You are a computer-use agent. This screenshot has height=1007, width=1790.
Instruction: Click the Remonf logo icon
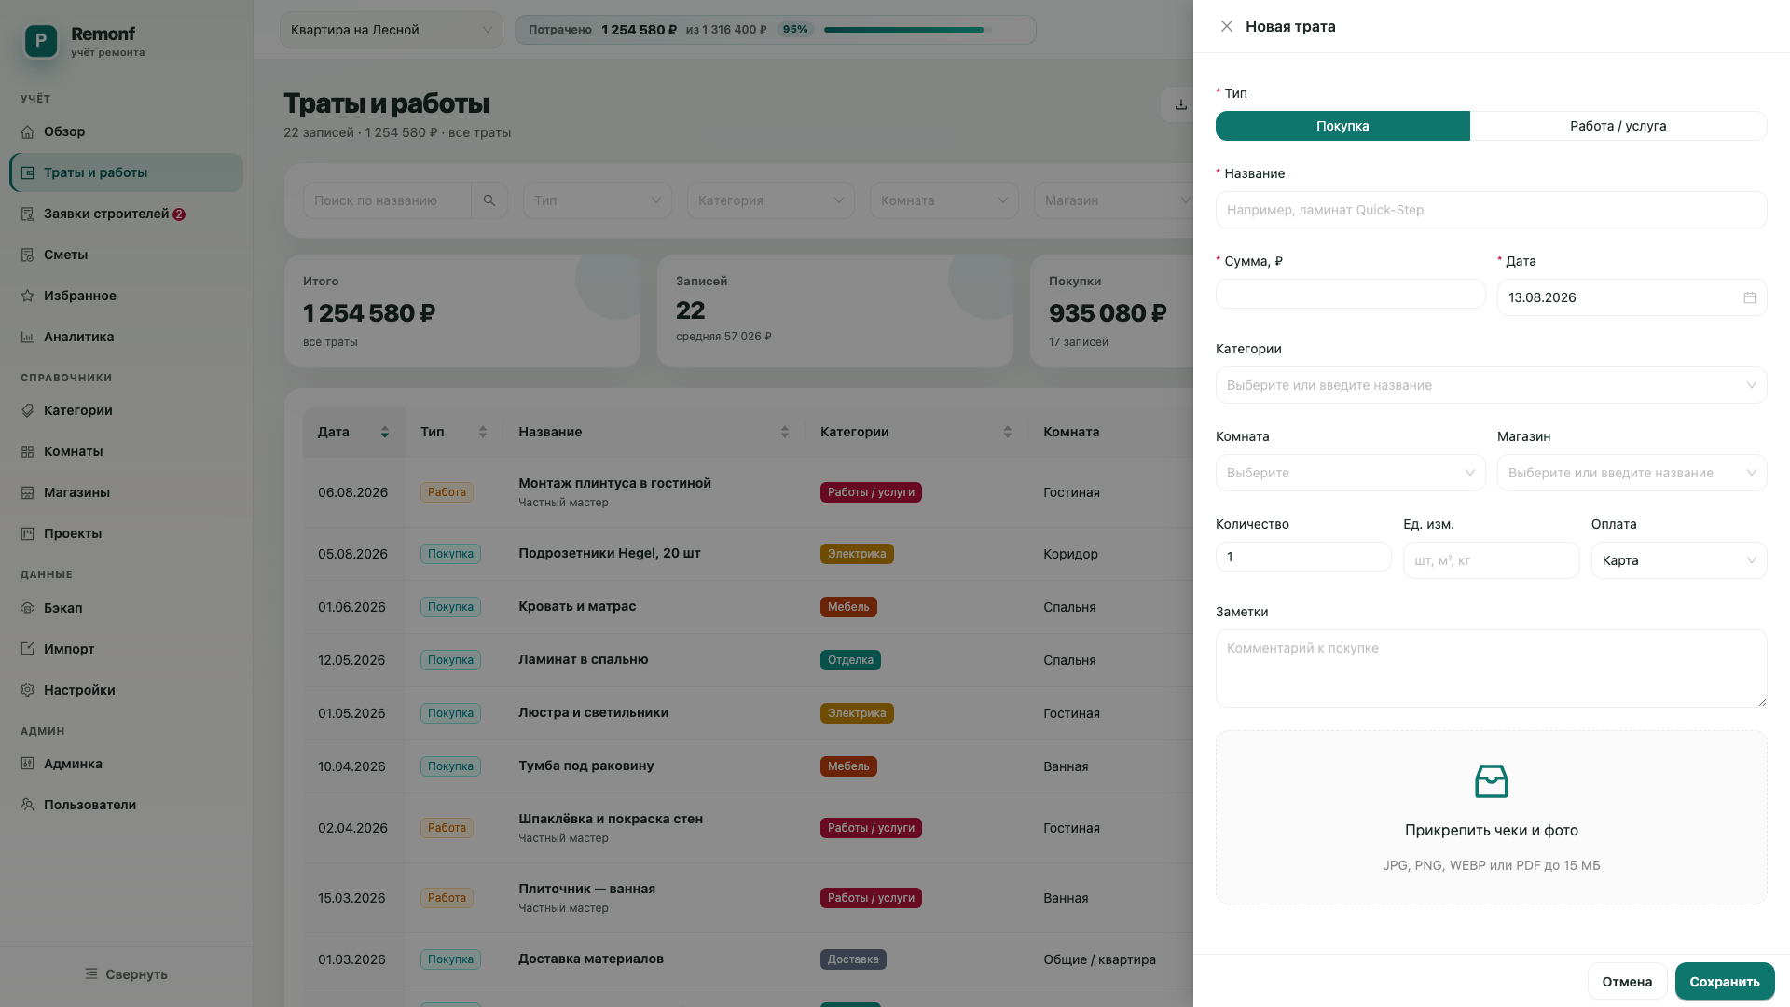pyautogui.click(x=41, y=41)
